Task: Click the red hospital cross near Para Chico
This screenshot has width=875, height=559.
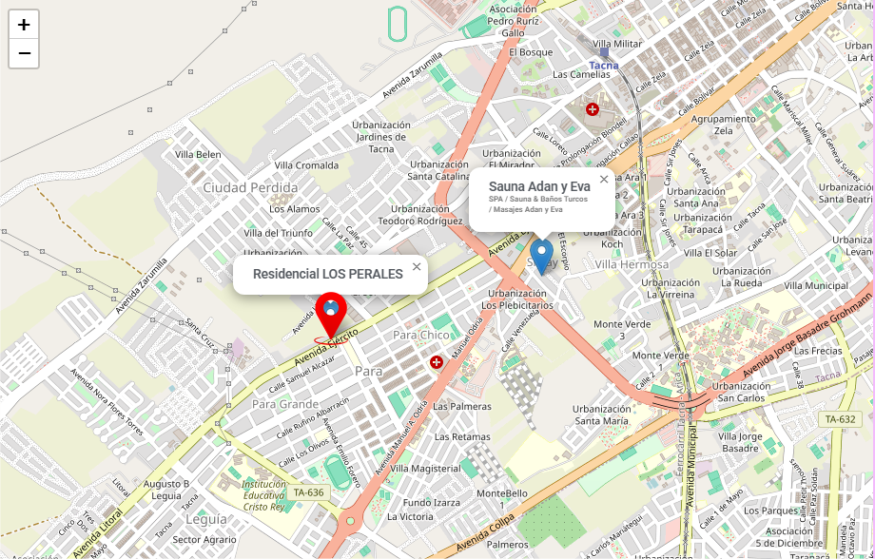Action: click(437, 362)
